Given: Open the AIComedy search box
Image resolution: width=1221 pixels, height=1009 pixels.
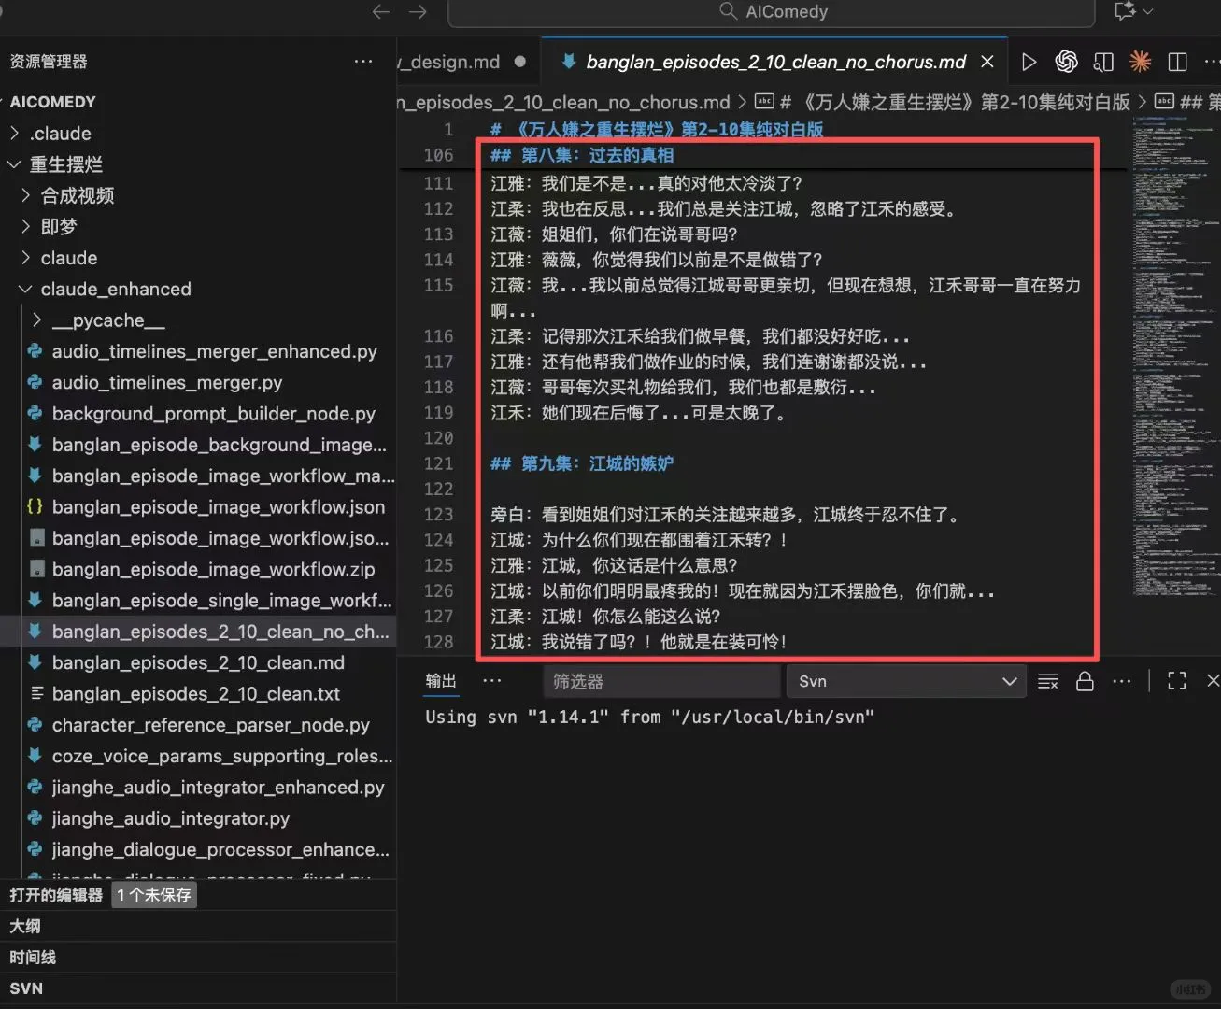Looking at the screenshot, I should pos(772,12).
